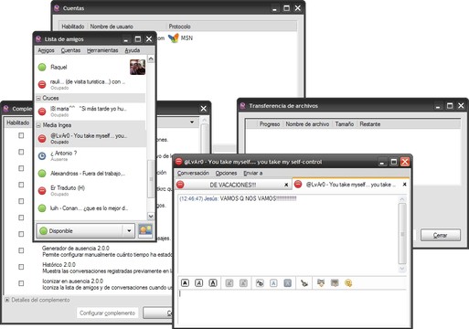
Task: Open the Opciones menu in the chat window
Action: 226,173
